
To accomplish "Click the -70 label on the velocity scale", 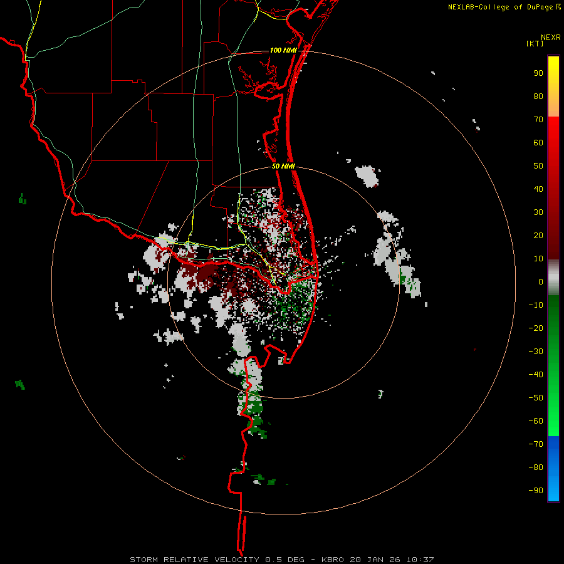I will coord(536,444).
